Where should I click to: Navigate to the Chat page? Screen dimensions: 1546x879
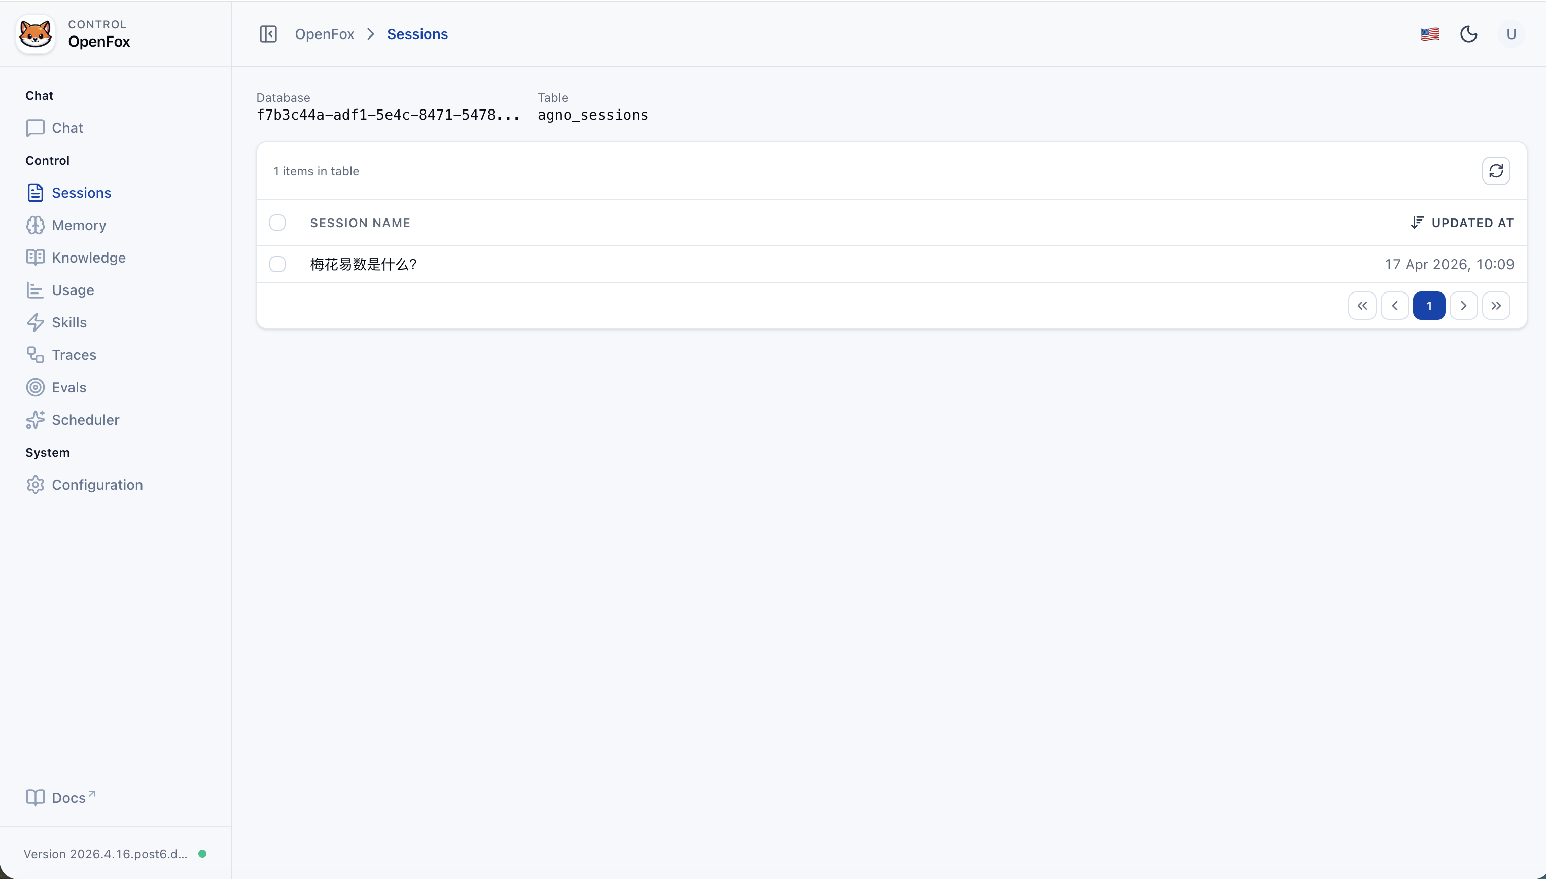coord(66,127)
